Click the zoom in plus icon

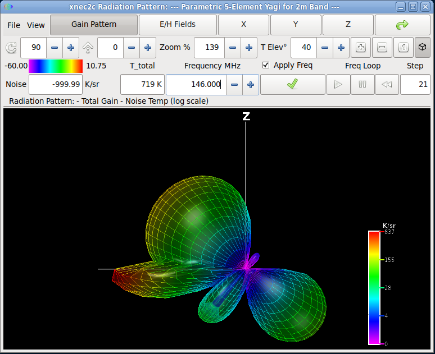(361, 48)
